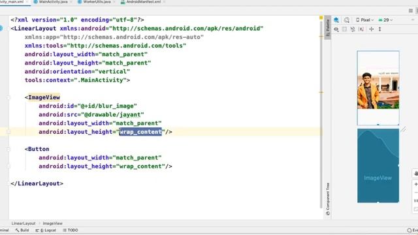418x235 pixels.
Task: Click the orientation for preview icon
Action: pyautogui.click(x=347, y=20)
